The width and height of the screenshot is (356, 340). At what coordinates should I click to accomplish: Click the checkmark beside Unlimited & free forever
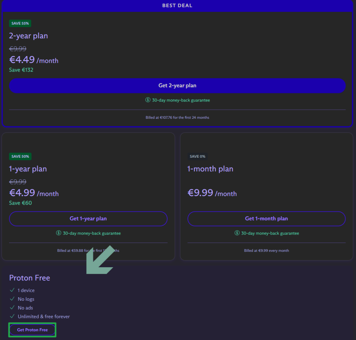coord(12,316)
